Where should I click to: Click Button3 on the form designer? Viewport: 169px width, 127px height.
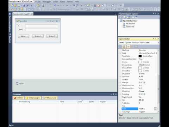(52, 36)
